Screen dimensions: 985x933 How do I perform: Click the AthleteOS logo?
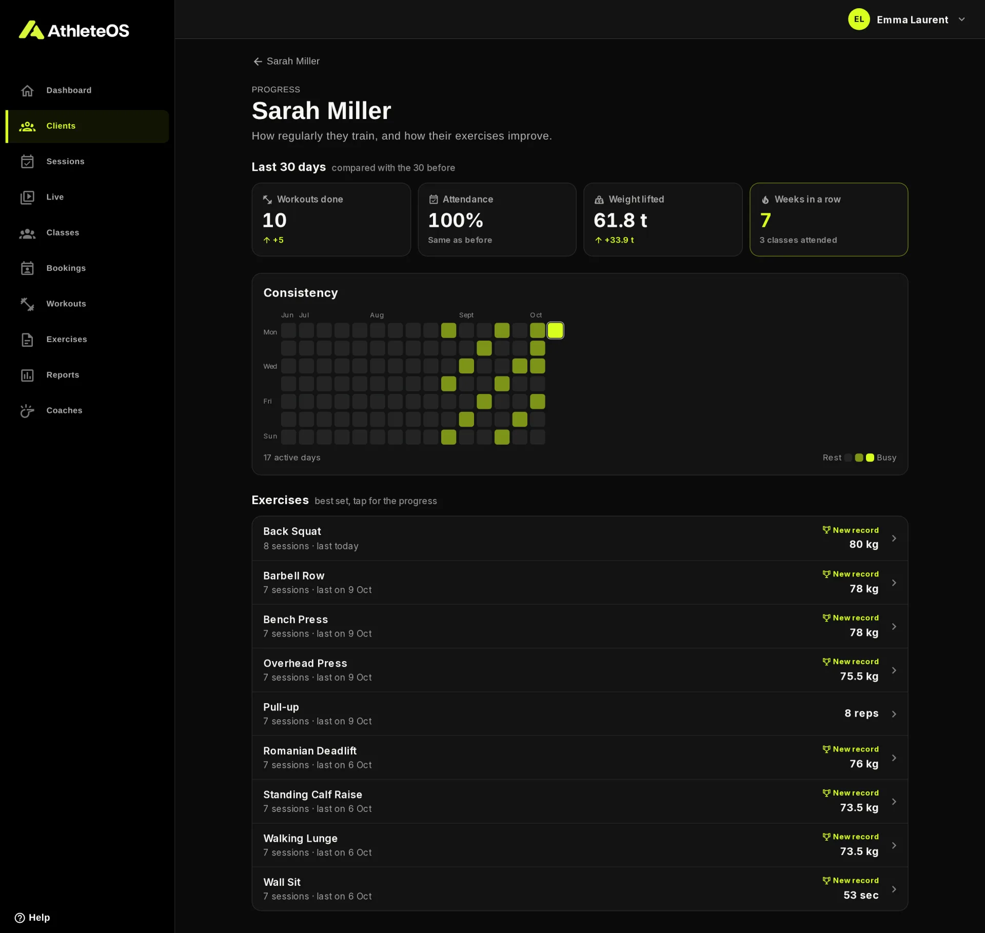[74, 30]
